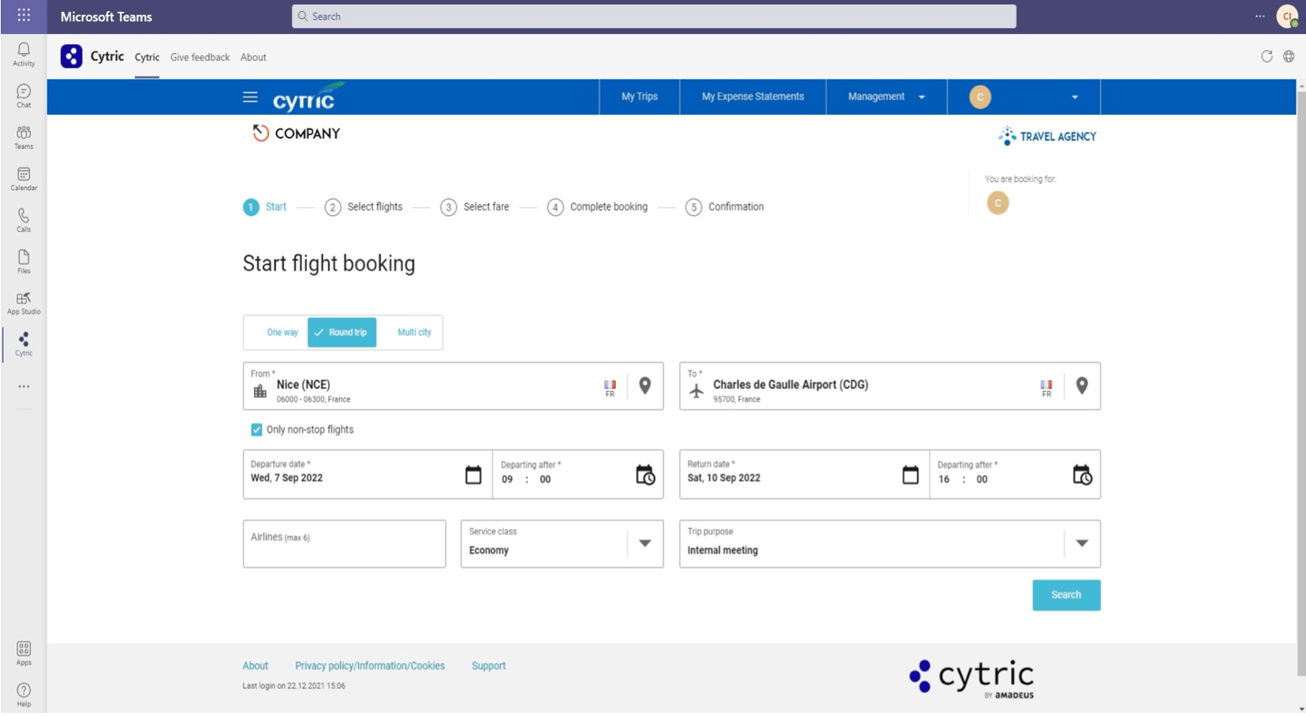The height and width of the screenshot is (716, 1306).
Task: Expand the Management menu in the blue bar
Action: point(886,96)
